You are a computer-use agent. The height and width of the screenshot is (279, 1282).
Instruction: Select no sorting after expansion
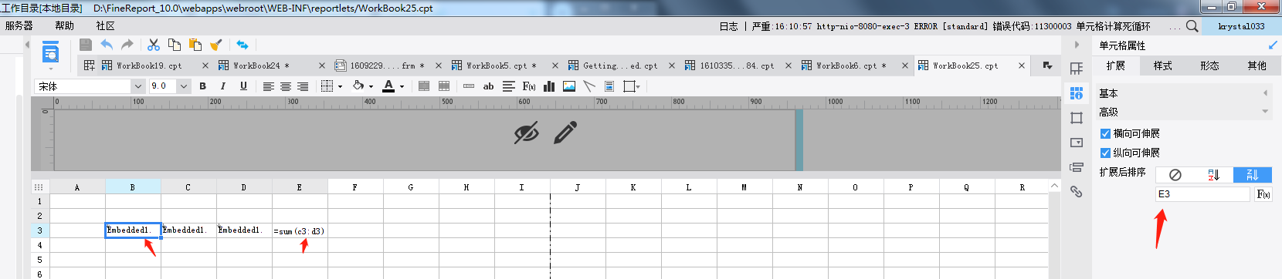coord(1175,175)
